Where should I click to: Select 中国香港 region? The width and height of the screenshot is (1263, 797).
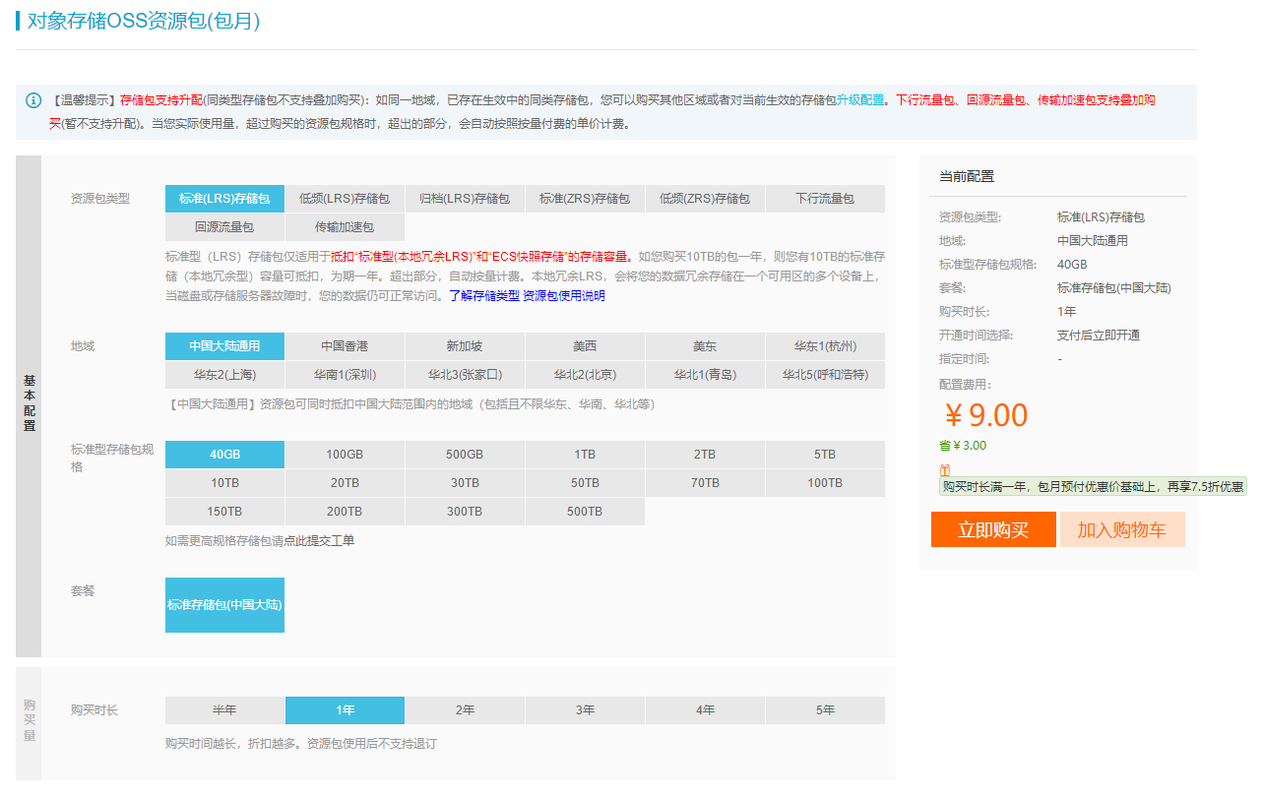point(345,346)
